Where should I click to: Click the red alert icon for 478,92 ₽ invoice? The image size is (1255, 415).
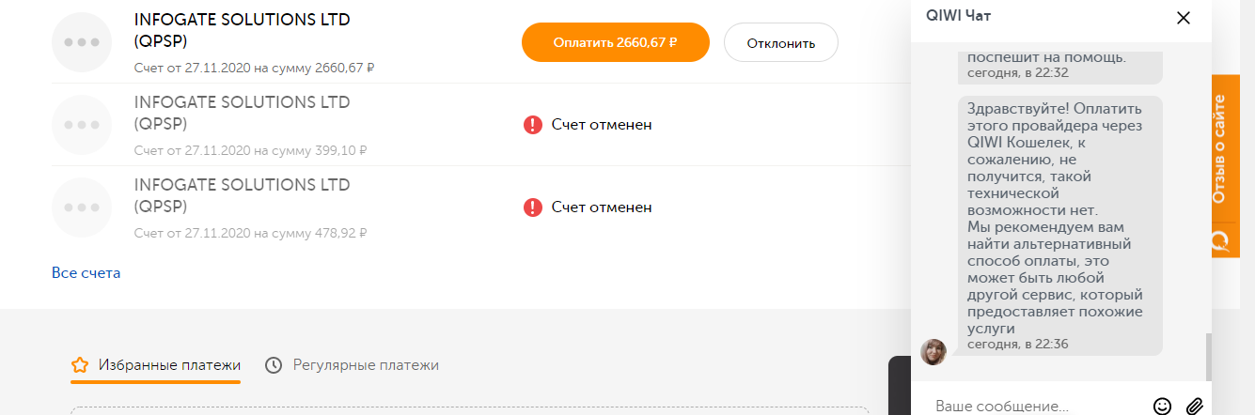coord(533,207)
